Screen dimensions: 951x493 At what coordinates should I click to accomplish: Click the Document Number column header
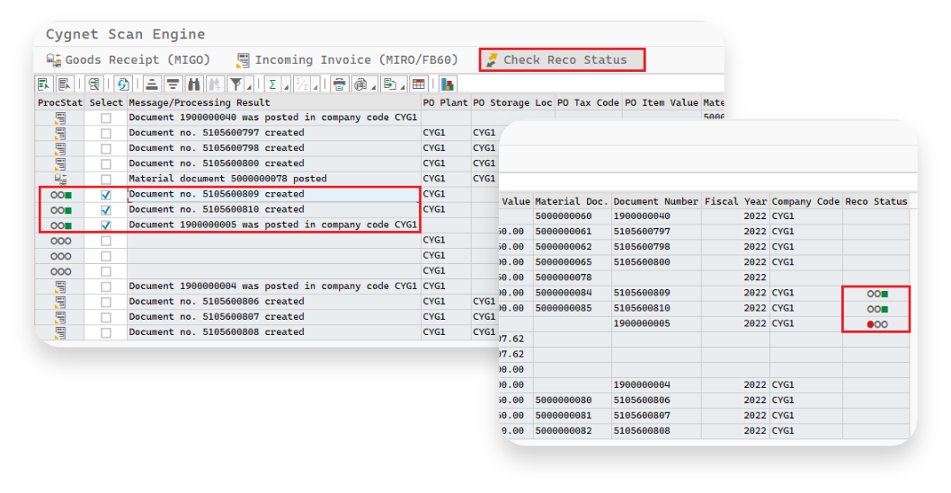(656, 201)
